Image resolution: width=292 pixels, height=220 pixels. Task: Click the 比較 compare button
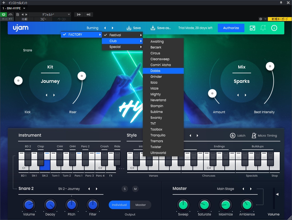[24, 19]
